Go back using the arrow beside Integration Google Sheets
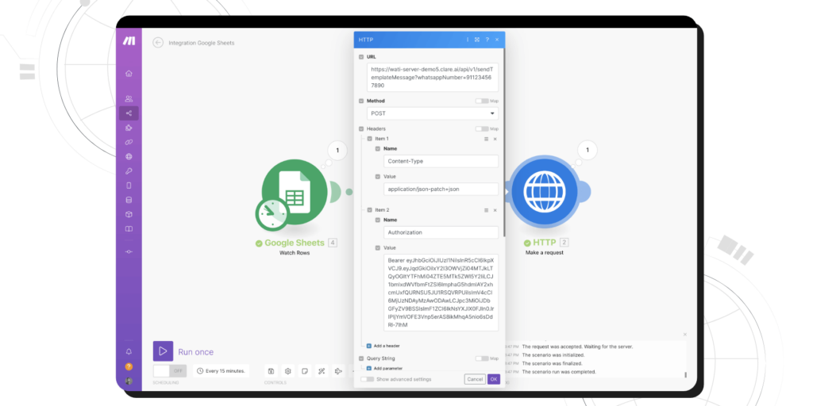The width and height of the screenshot is (813, 406). tap(158, 43)
